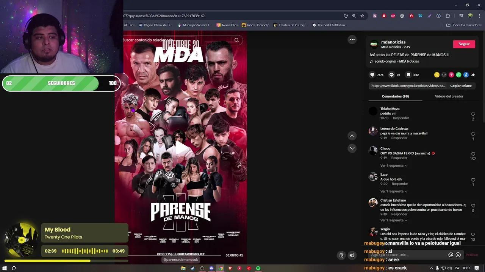
Task: Send to friends via the red paper plane icon
Action: 451,75
